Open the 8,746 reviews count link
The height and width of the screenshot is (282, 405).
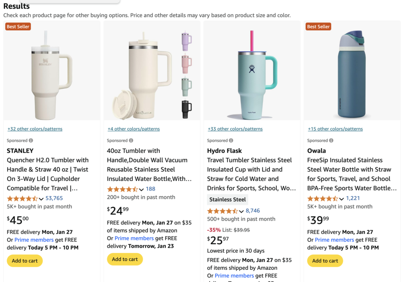coord(253,211)
